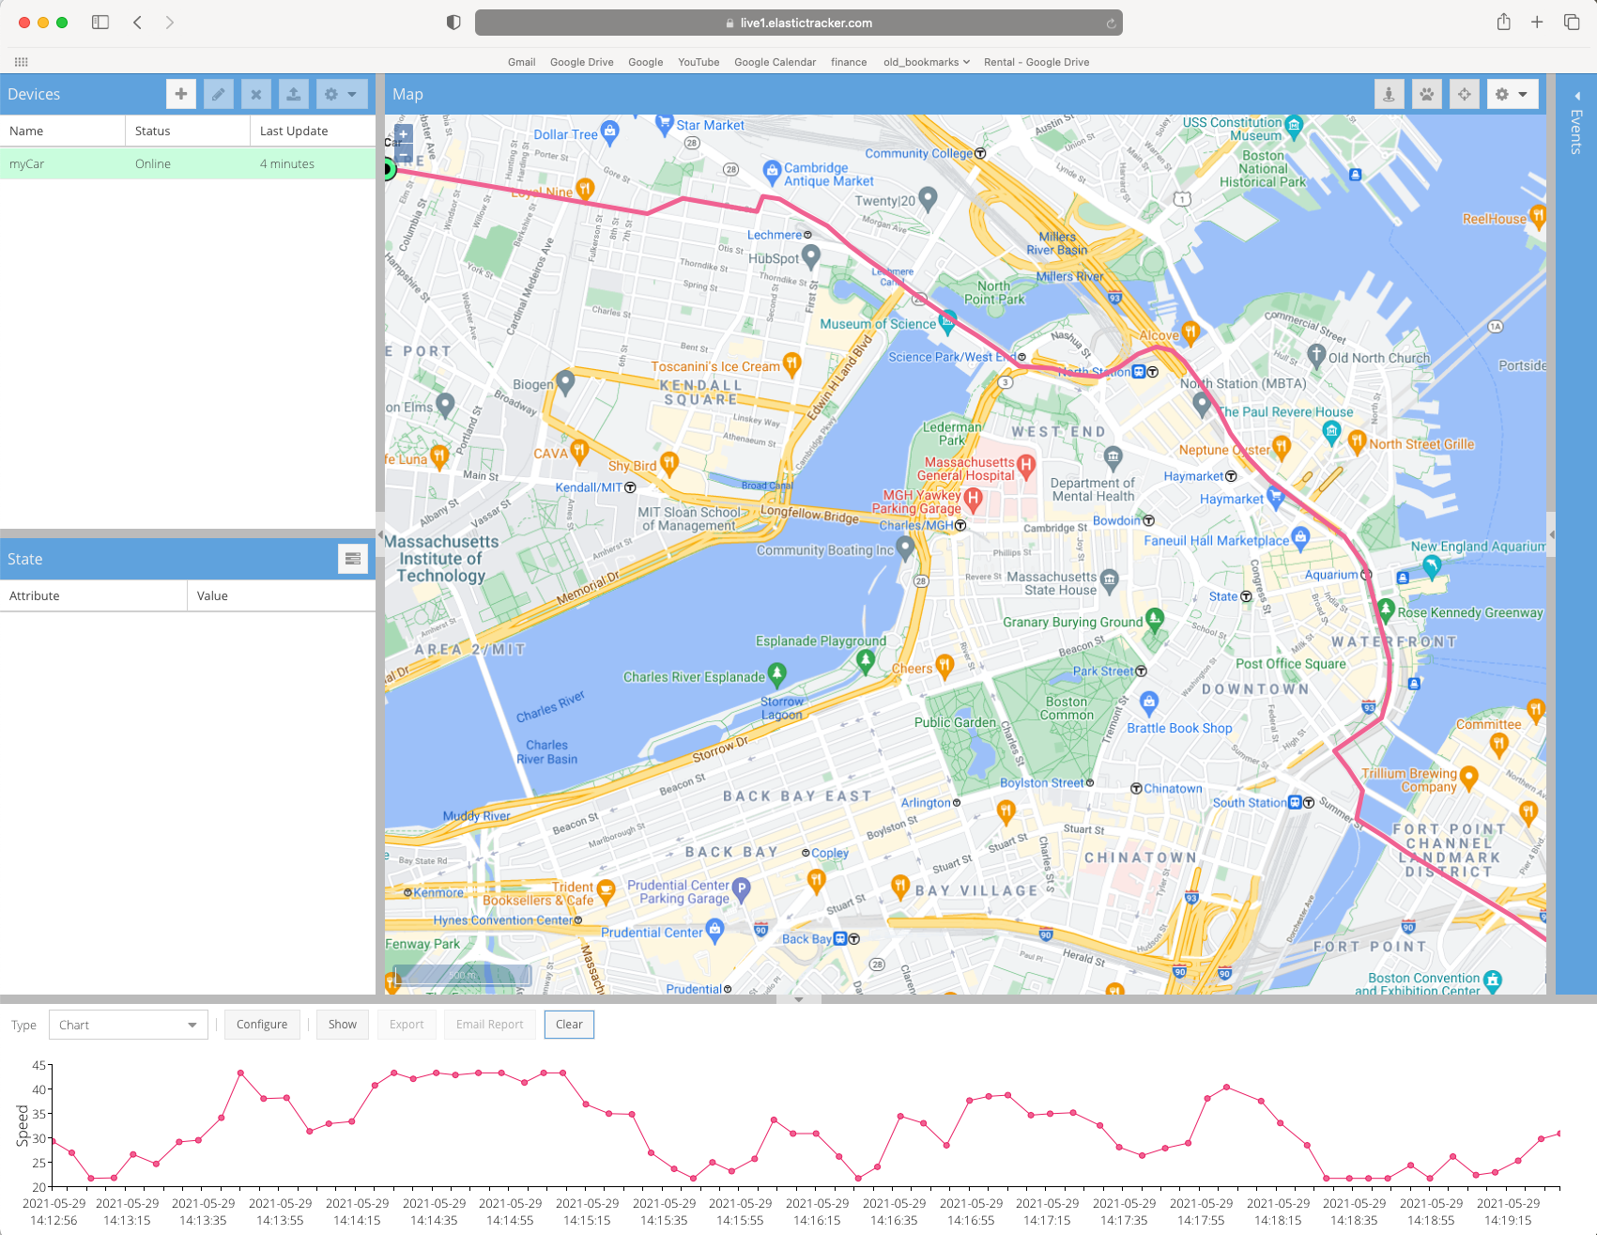Open the finance bookmark in bookmarks bar

coord(848,62)
